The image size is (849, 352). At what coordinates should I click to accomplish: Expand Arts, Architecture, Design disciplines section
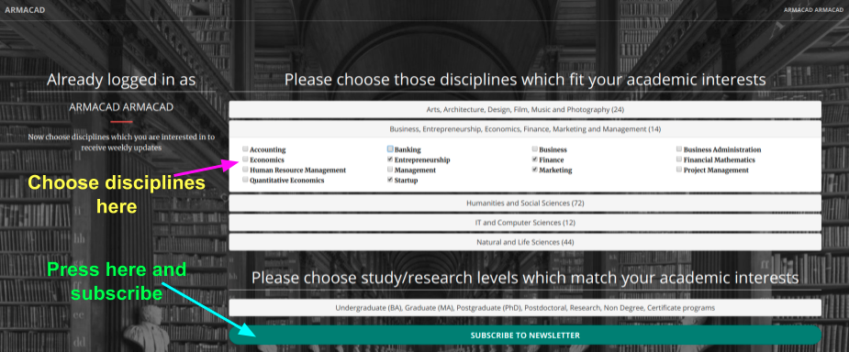[525, 110]
